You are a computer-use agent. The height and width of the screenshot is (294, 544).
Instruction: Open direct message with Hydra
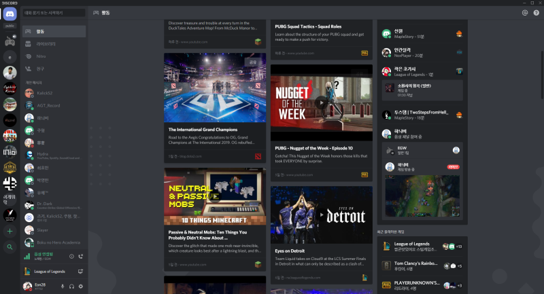[x=54, y=155]
